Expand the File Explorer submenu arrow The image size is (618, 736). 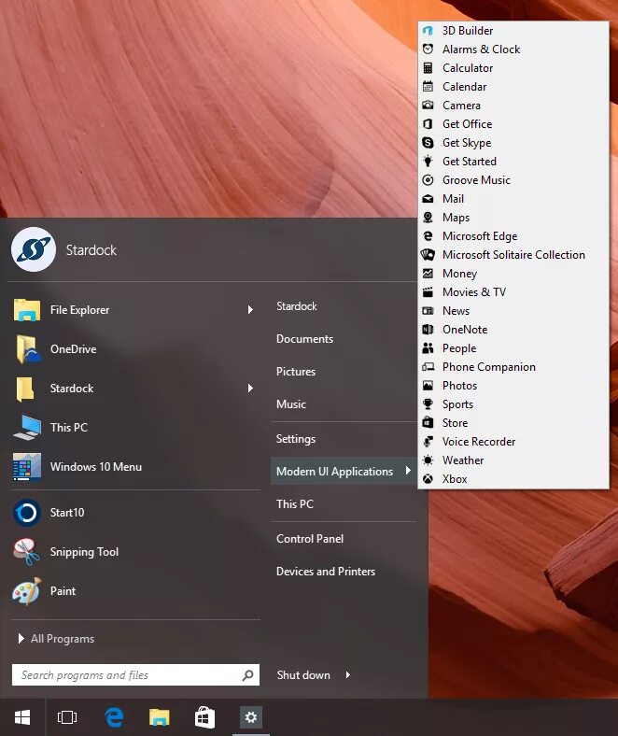[250, 310]
